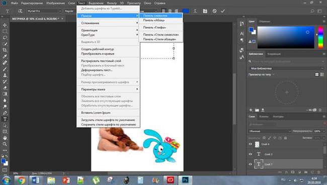The height and width of the screenshot is (185, 327).
Task: Select the Quick Selection tool
Action: tap(5, 44)
